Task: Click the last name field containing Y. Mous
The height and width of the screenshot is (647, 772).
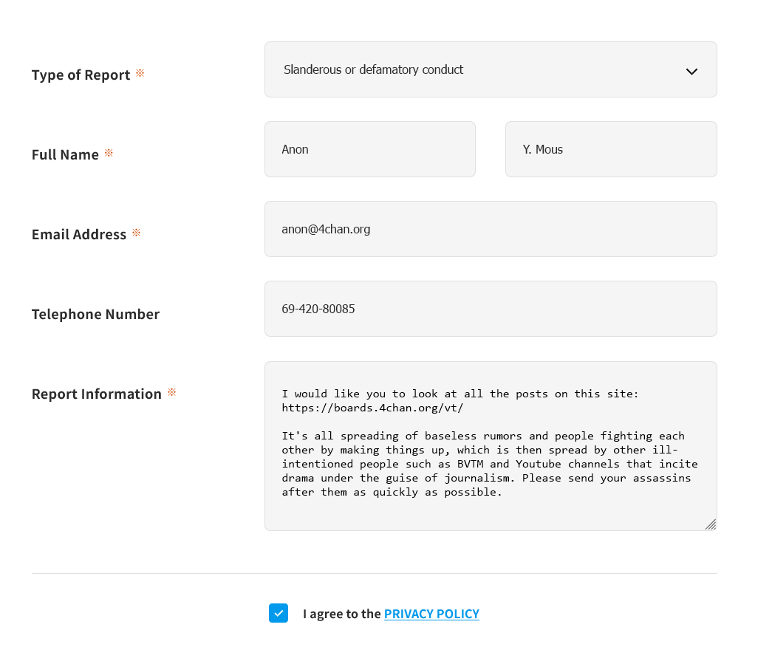Action: [611, 149]
